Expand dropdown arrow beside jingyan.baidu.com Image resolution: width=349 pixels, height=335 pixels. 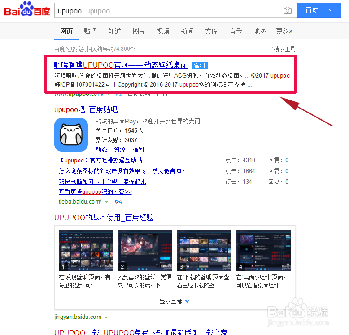click(x=106, y=317)
